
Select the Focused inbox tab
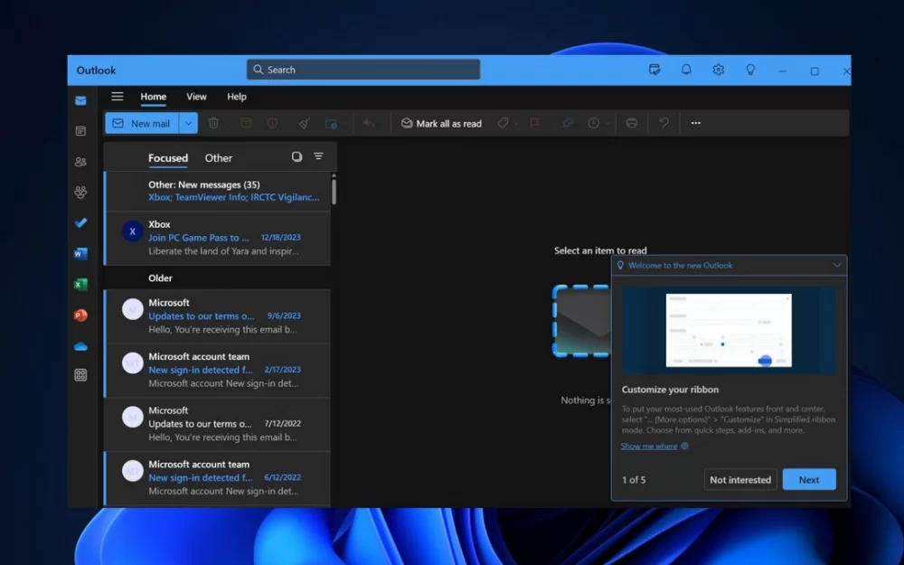pos(168,157)
